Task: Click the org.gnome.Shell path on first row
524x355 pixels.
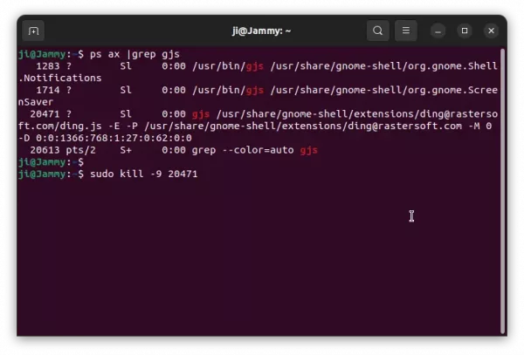Action: (x=384, y=66)
